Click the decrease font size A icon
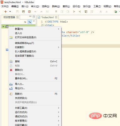The height and width of the screenshot is (126, 120). [x=107, y=12]
